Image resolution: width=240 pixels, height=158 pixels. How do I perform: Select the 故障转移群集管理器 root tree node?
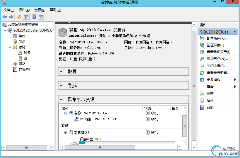pyautogui.click(x=23, y=25)
